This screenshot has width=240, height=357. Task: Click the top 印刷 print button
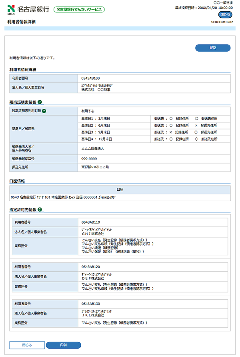click(x=212, y=48)
